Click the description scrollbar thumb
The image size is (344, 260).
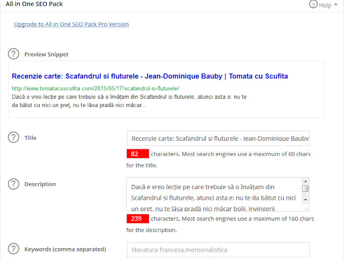pyautogui.click(x=305, y=189)
